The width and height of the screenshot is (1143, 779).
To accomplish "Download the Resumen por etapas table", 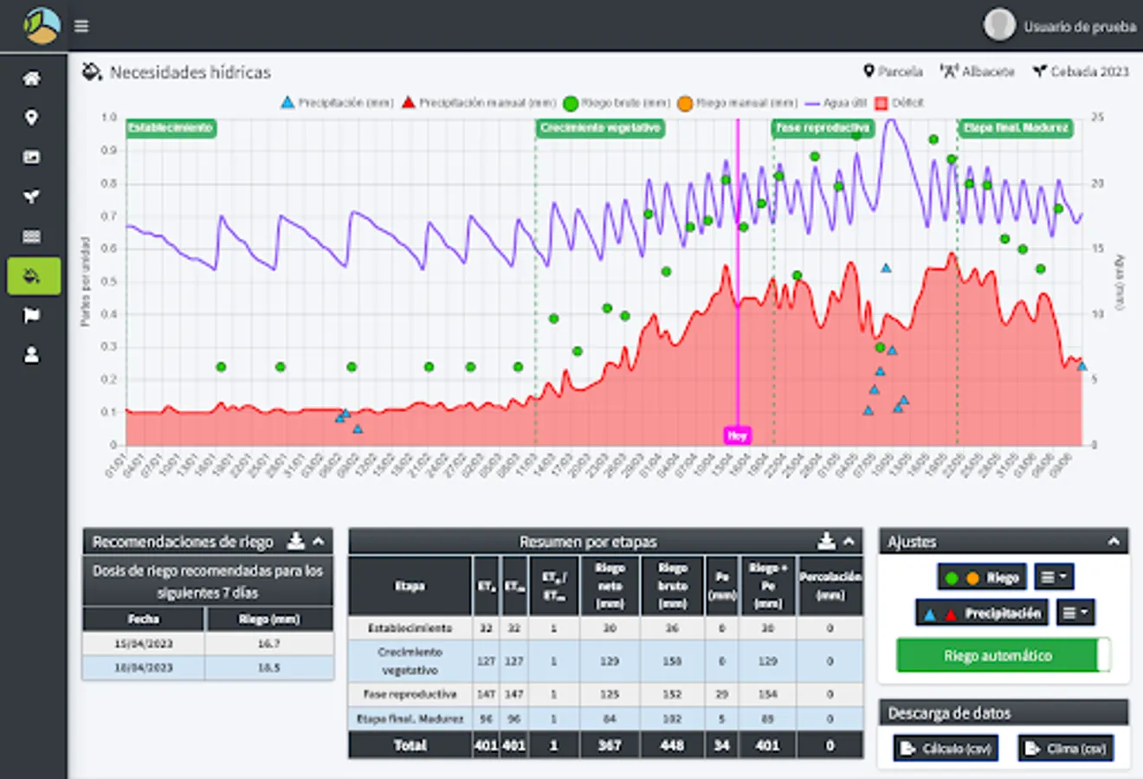I will 826,541.
